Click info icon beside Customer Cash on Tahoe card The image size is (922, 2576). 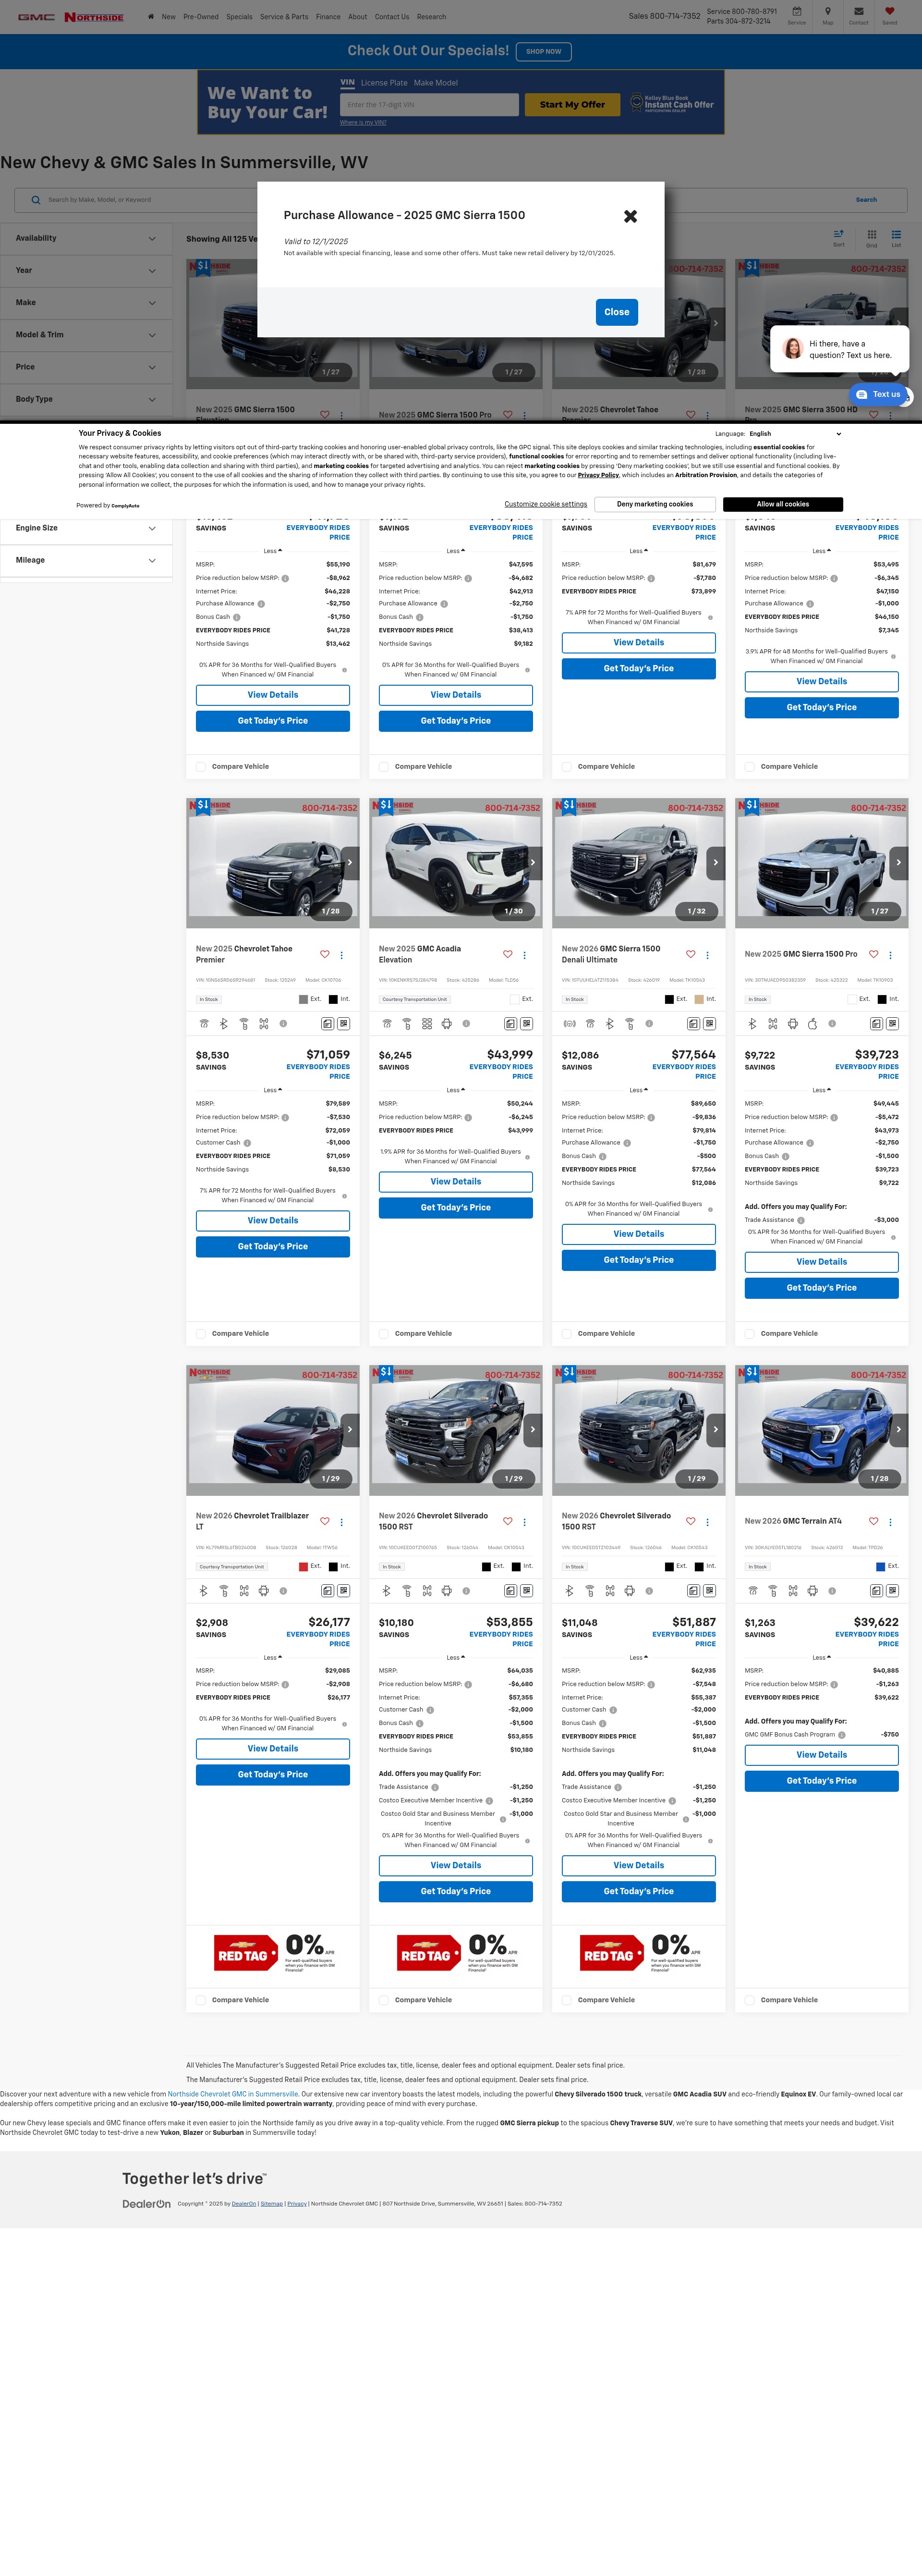point(247,1142)
